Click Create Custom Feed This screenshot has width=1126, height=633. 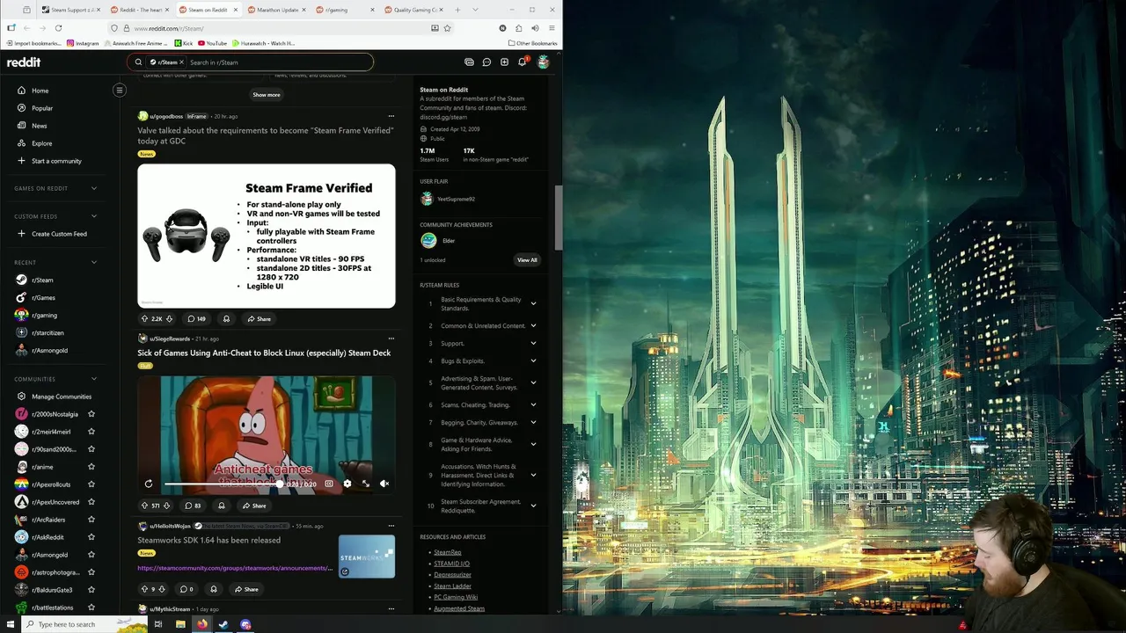[x=59, y=234]
